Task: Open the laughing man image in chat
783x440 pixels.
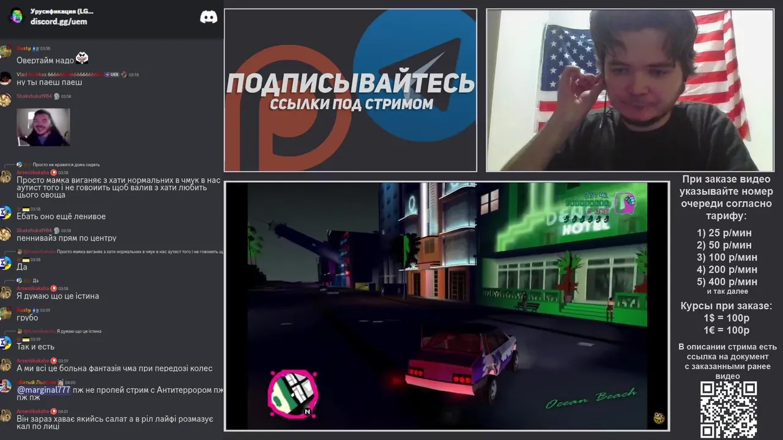Action: point(43,127)
